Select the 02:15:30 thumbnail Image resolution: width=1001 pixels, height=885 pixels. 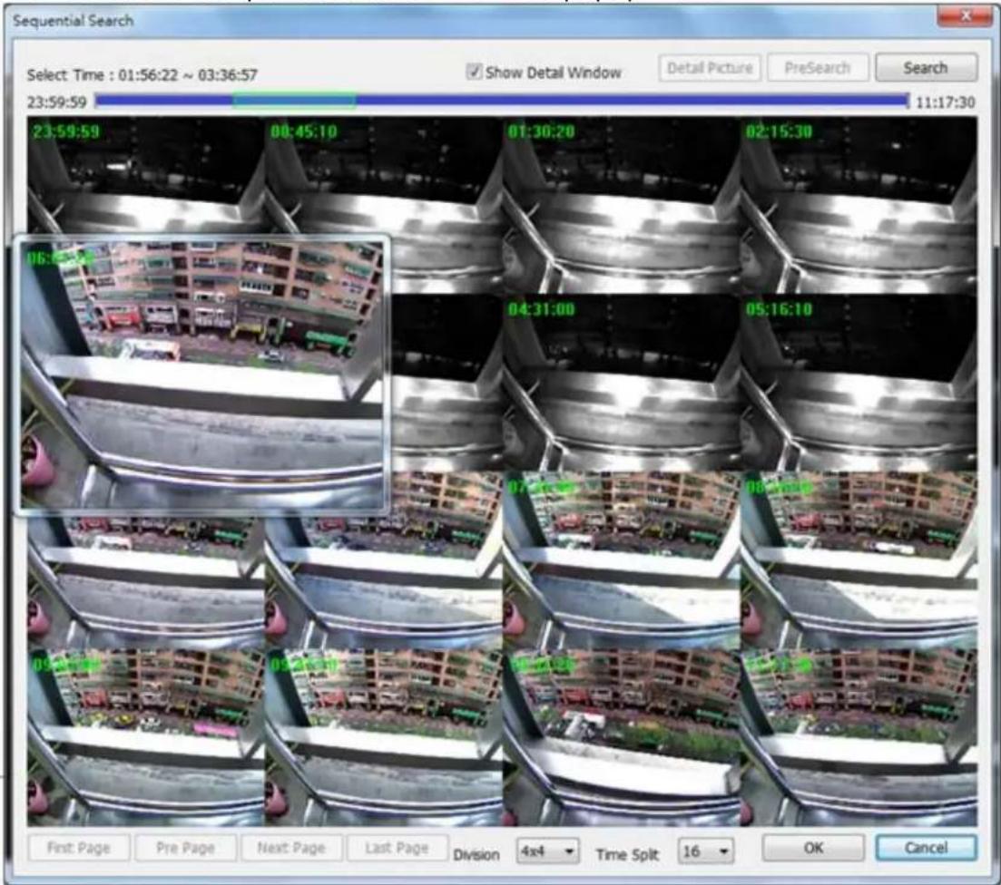859,206
